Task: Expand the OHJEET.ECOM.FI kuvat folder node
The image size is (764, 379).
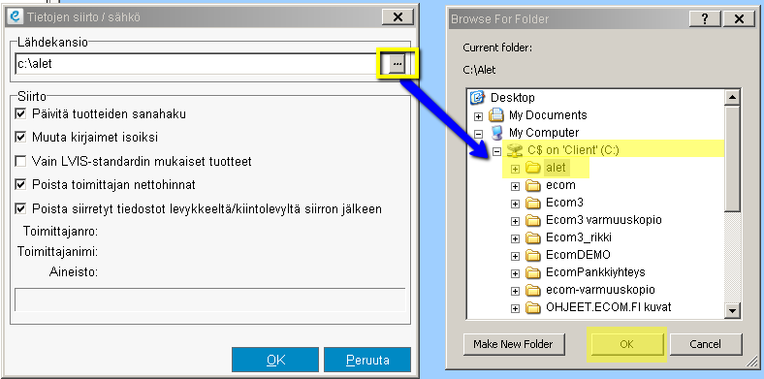Action: [515, 309]
